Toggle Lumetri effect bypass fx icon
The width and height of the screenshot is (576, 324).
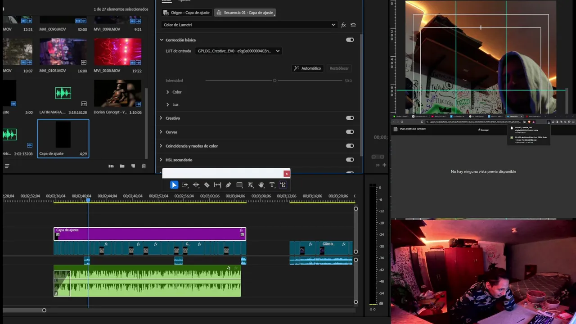[x=343, y=25]
